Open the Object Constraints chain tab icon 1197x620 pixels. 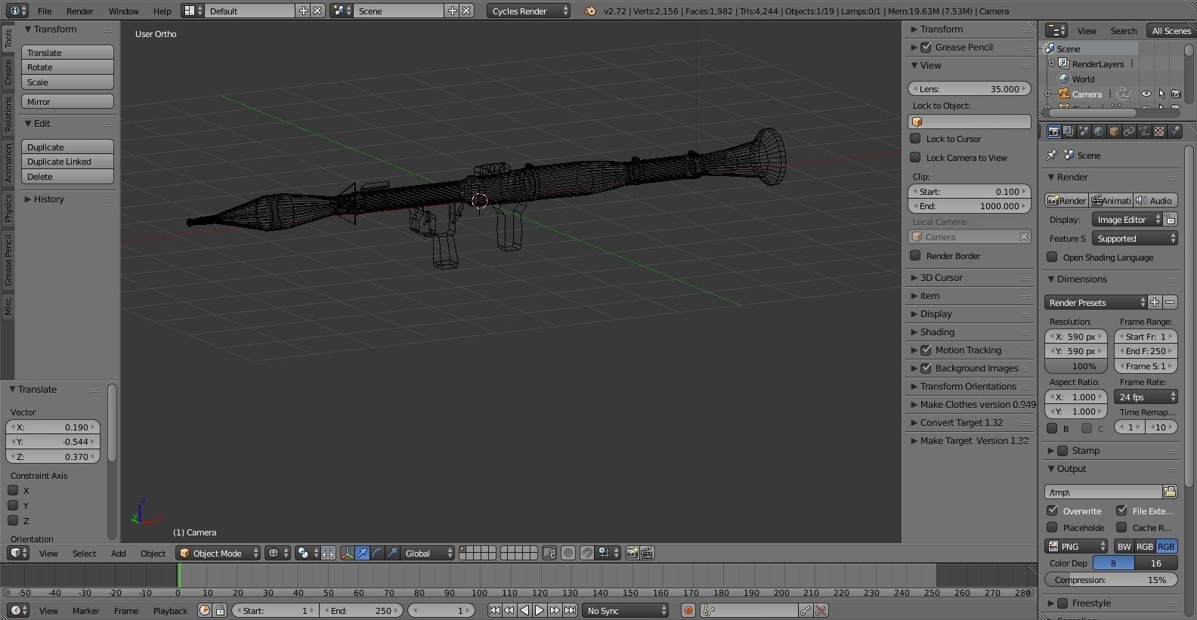click(1129, 131)
